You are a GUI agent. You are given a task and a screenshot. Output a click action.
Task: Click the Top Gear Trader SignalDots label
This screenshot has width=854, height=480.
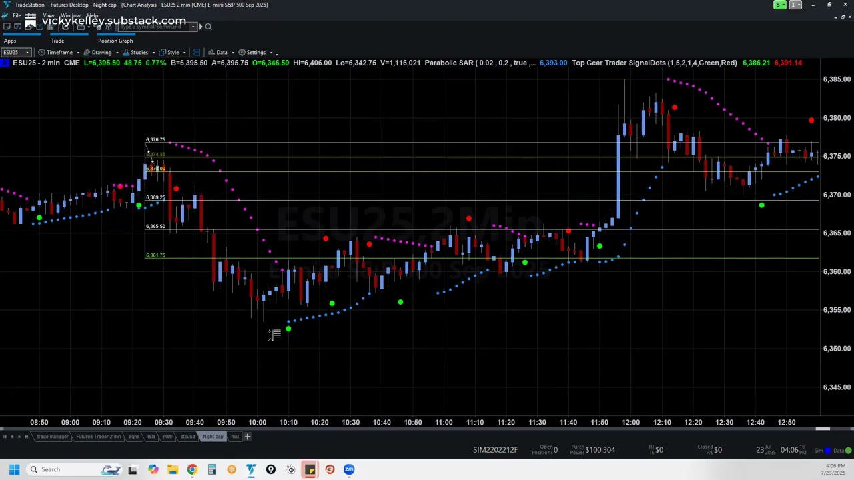point(655,63)
